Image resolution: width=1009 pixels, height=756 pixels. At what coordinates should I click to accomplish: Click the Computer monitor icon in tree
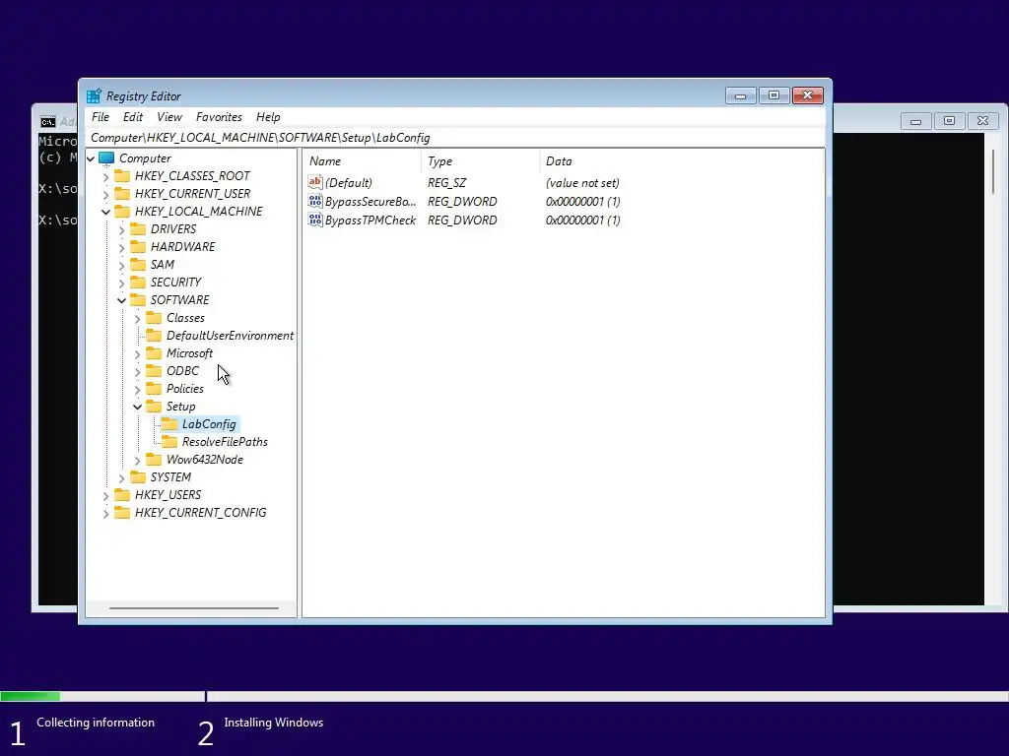point(106,158)
